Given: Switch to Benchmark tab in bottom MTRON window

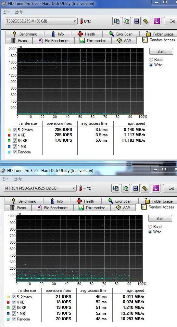Looking at the screenshot, I should point(24,201).
